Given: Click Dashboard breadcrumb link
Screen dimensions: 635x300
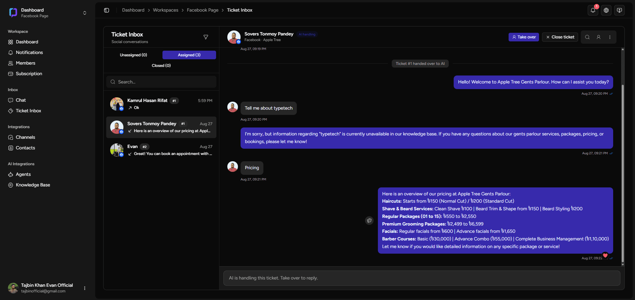Looking at the screenshot, I should 133,10.
